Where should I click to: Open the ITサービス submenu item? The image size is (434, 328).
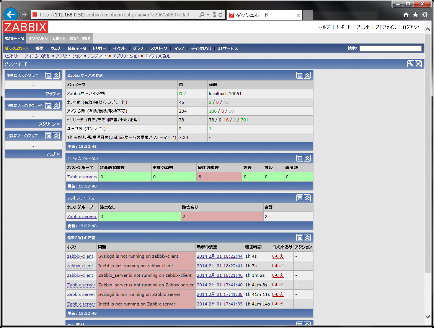(228, 48)
